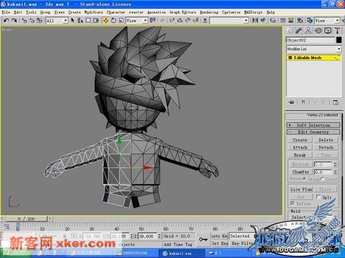Activate the Select and Scale tool

121,21
